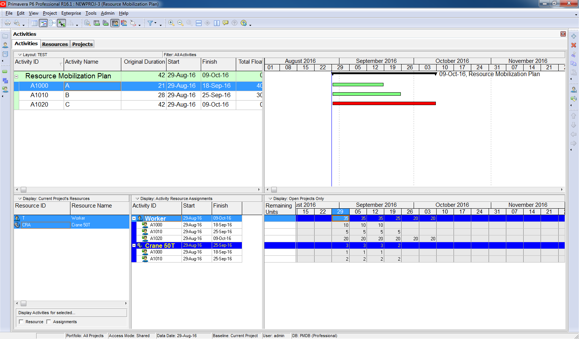Click the Zoom In magnifier icon
The height and width of the screenshot is (339, 579).
click(x=171, y=23)
